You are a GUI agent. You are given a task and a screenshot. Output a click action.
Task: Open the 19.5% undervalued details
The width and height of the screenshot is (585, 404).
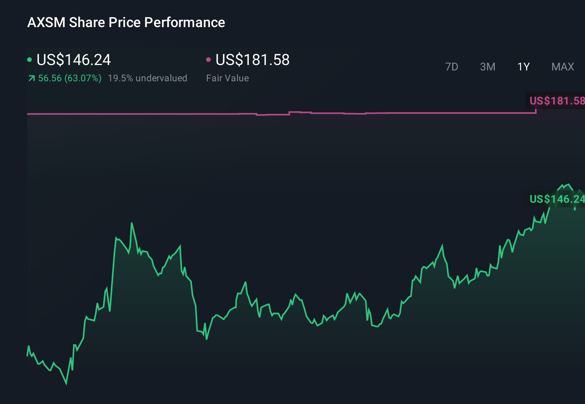(148, 78)
